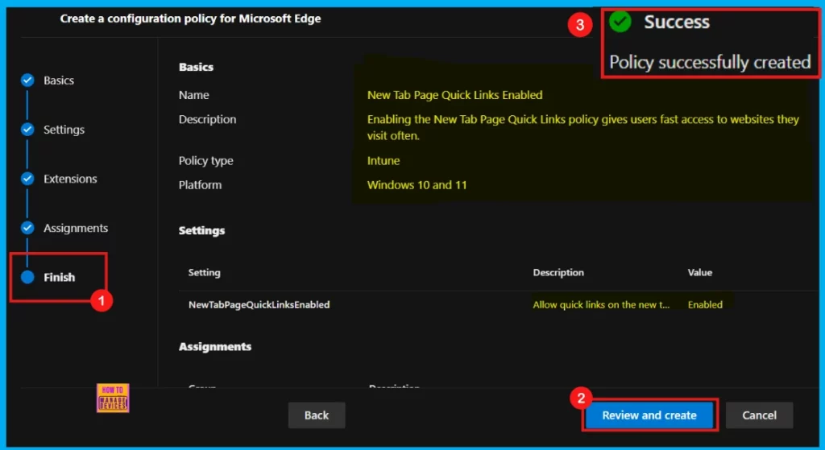This screenshot has height=450, width=825.
Task: Click the policy description text starting with Enabling
Action: 583,127
